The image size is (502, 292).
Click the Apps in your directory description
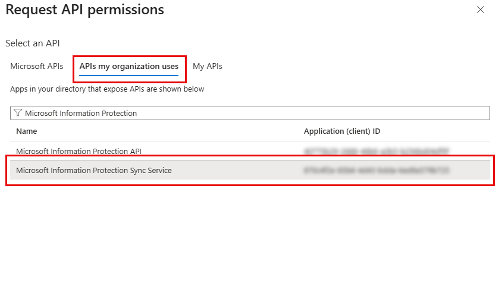point(107,89)
